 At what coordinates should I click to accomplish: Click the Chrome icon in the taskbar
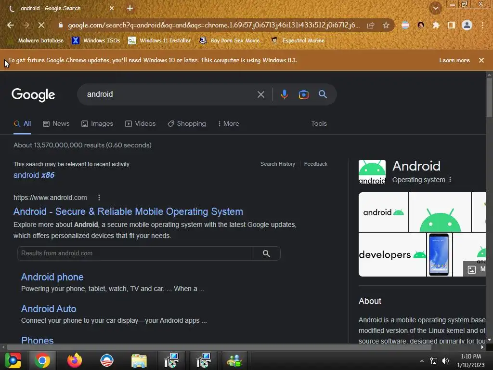tap(42, 360)
